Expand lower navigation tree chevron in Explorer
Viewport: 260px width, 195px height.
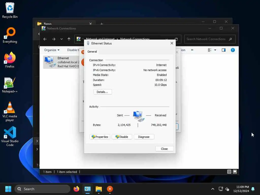click(x=37, y=149)
